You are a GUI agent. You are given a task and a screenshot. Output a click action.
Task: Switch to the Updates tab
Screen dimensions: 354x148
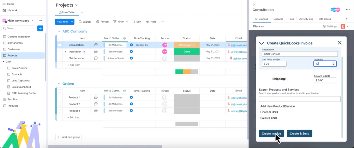[278, 19]
